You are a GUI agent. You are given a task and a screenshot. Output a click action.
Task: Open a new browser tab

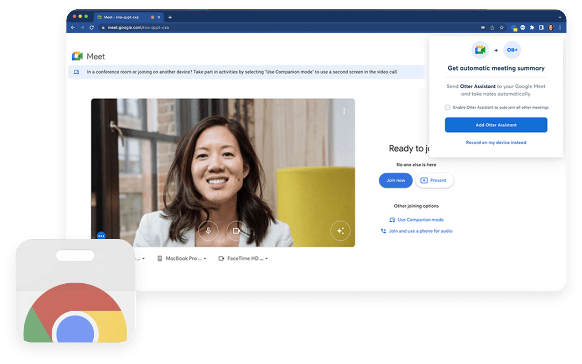coord(170,17)
